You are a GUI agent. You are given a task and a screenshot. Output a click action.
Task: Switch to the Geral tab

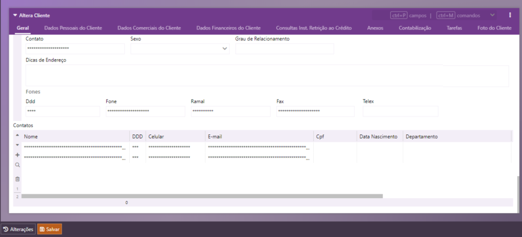(x=23, y=28)
